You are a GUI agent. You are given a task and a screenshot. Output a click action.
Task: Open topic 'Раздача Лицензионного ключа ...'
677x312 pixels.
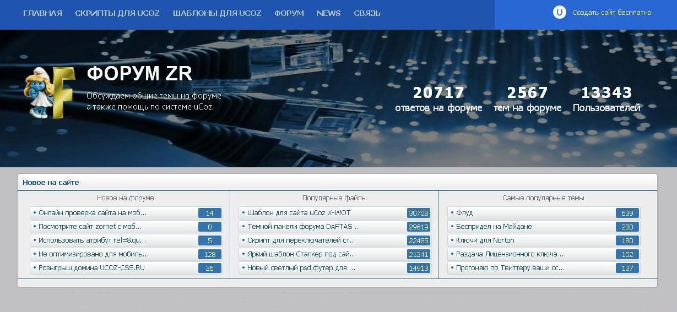[511, 254]
